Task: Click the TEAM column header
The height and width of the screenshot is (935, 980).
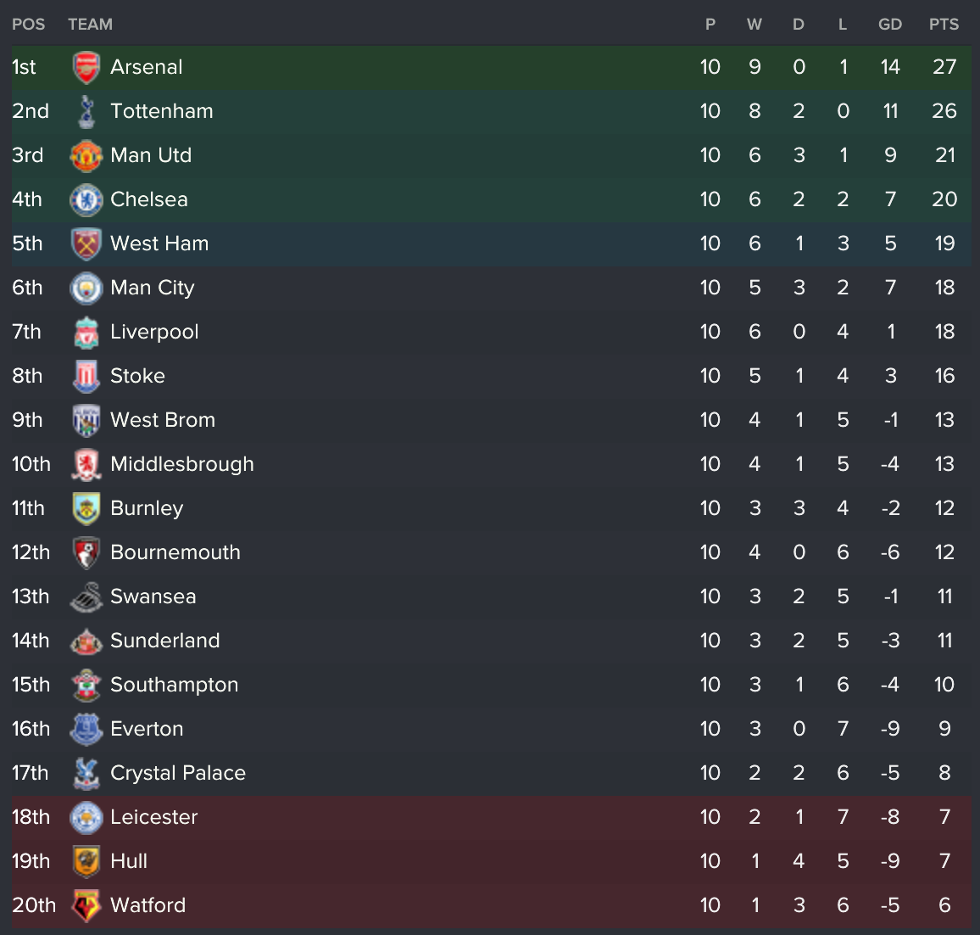Action: [x=90, y=25]
